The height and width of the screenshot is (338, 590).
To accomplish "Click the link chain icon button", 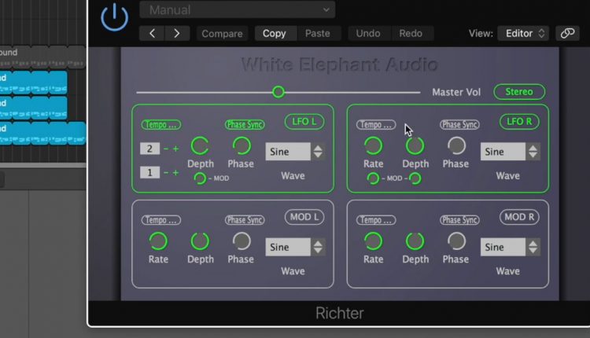I will [x=567, y=34].
